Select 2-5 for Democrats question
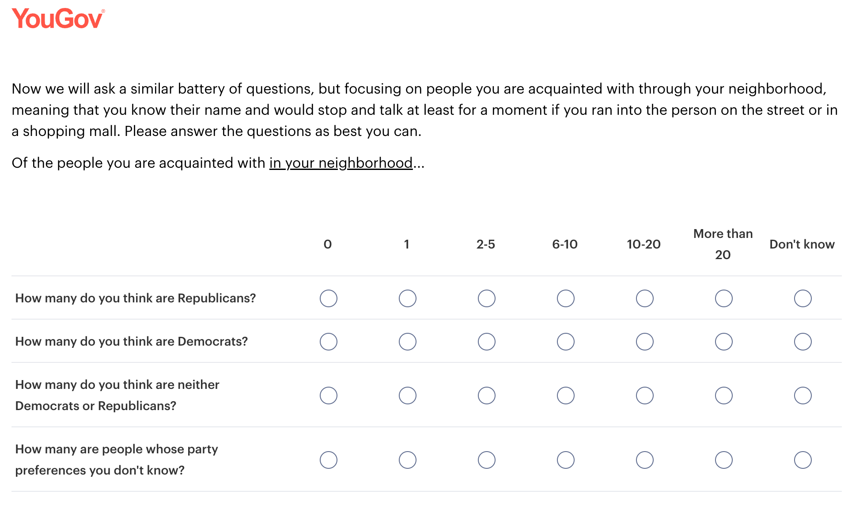Viewport: 863px width, 520px height. point(486,342)
